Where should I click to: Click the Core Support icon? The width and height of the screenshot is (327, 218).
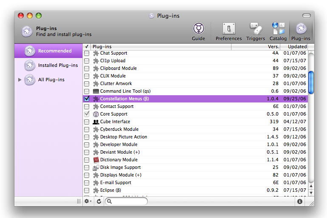96,114
